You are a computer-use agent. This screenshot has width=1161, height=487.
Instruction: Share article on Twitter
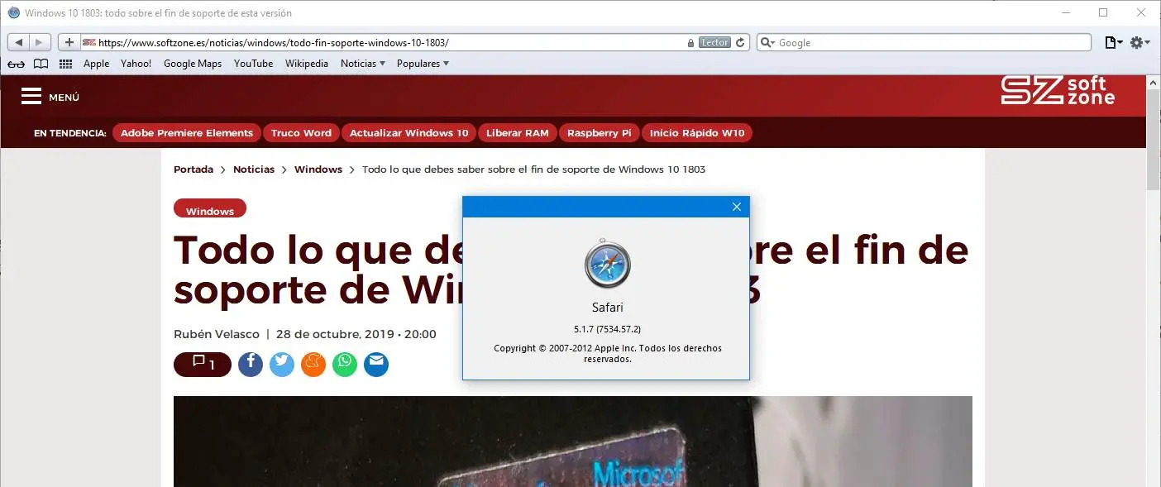coord(282,365)
